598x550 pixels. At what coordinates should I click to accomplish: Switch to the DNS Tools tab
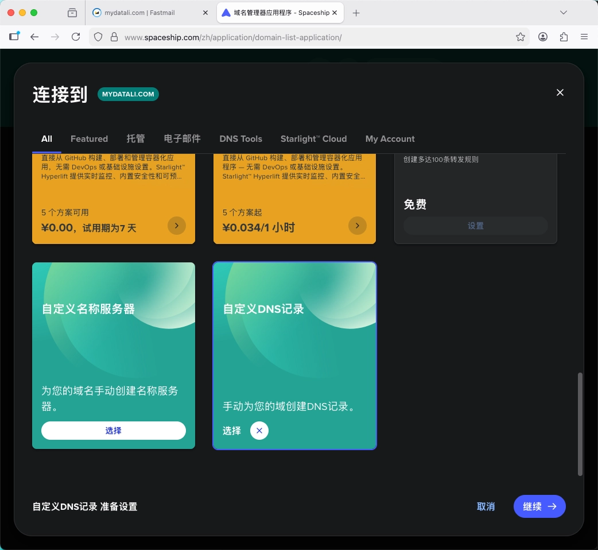click(240, 139)
